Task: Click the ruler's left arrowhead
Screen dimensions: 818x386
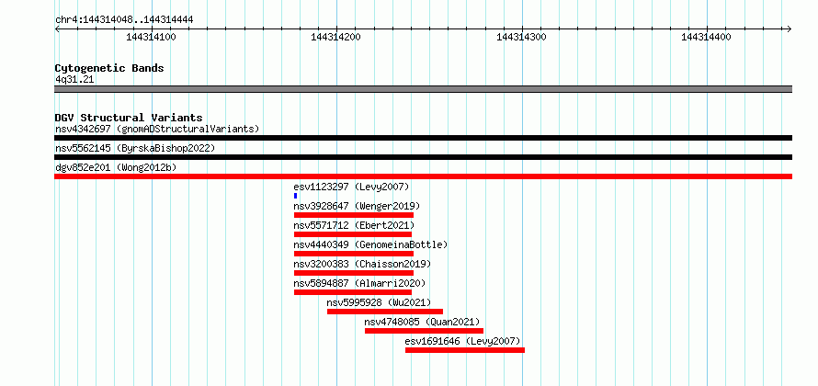Action: (x=57, y=28)
